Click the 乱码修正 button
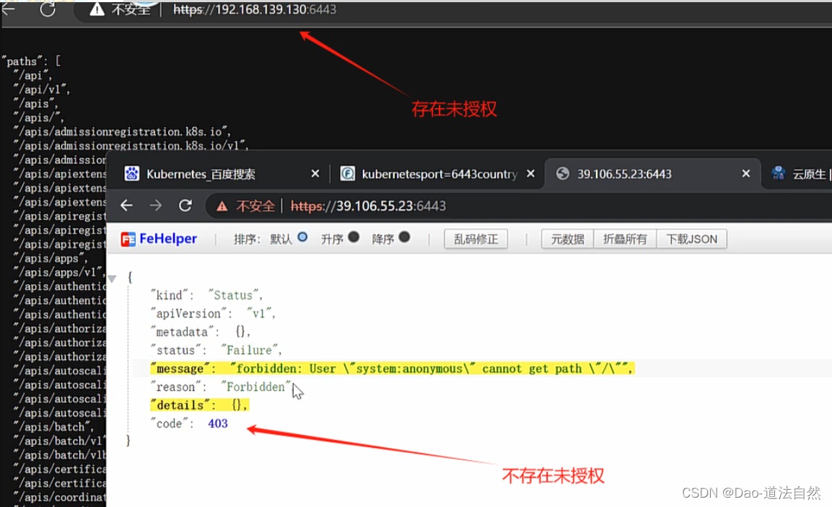This screenshot has width=832, height=507. [476, 239]
